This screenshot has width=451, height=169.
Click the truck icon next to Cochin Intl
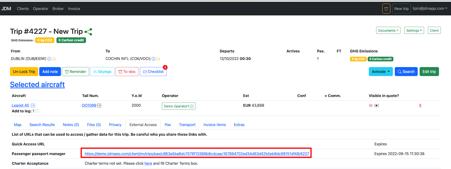pos(158,59)
